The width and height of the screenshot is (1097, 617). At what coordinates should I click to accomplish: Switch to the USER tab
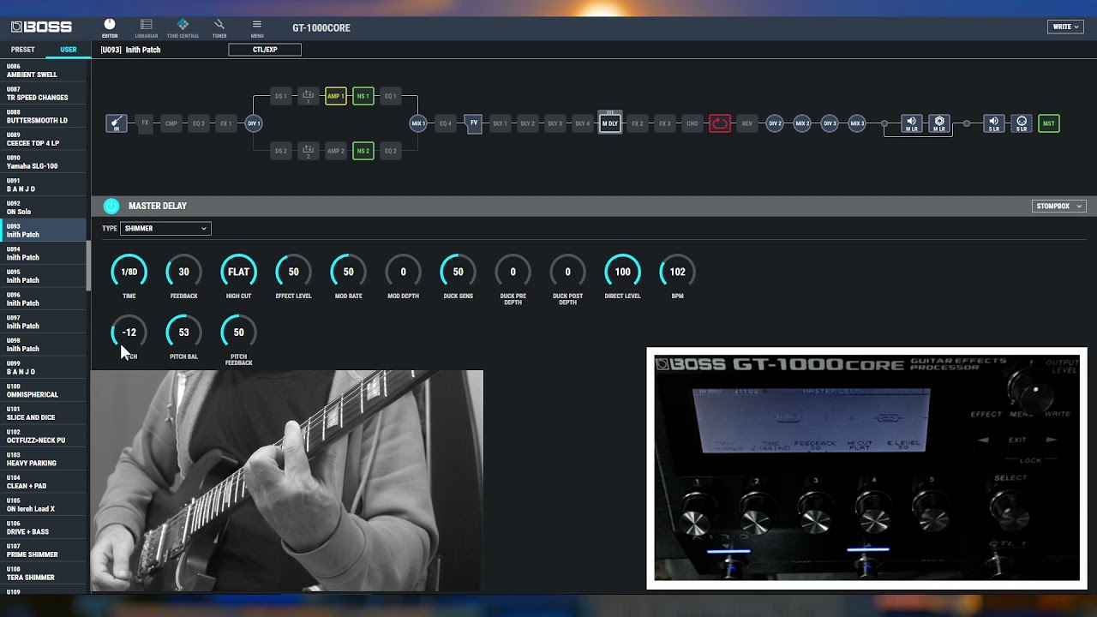tap(69, 50)
